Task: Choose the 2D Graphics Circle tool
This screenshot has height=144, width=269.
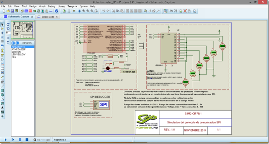Action: click(2, 95)
